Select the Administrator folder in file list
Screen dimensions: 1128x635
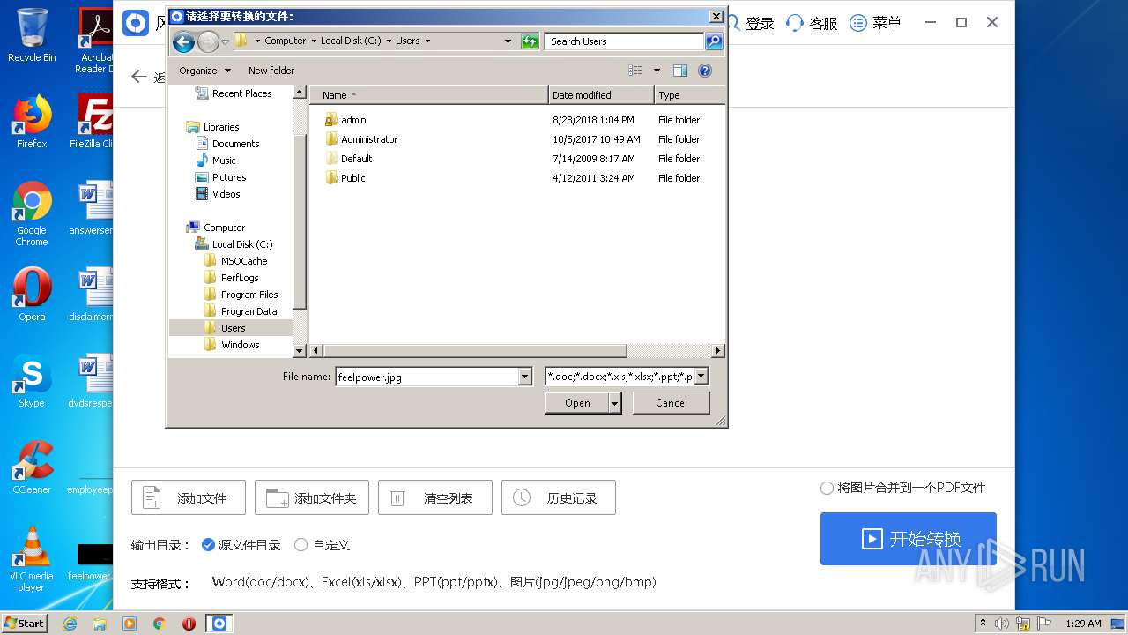[369, 139]
